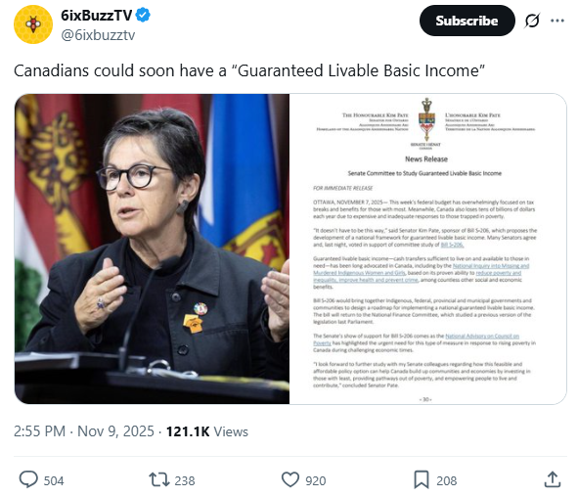Click the Grok slashed-circle icon
This screenshot has width=578, height=497.
pyautogui.click(x=532, y=21)
